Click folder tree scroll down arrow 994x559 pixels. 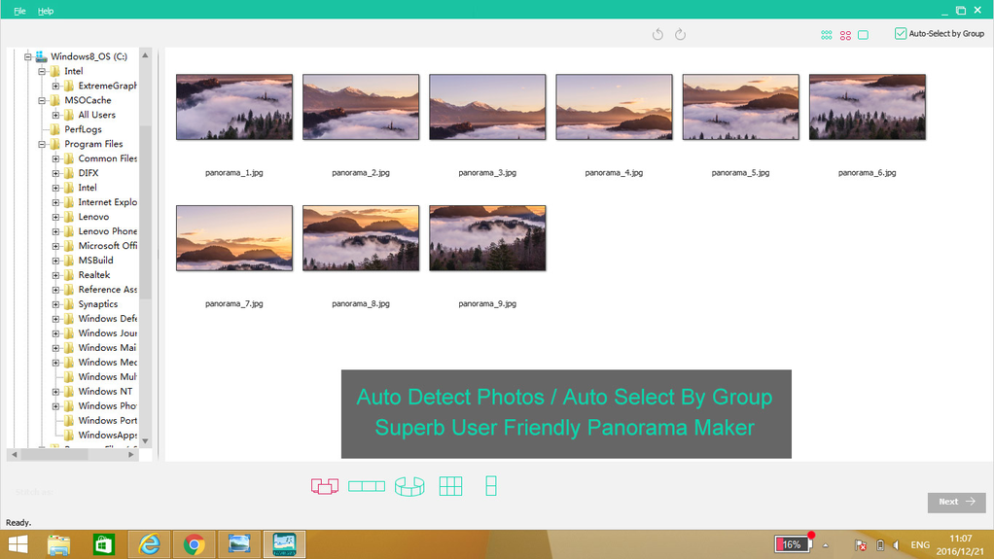point(145,441)
